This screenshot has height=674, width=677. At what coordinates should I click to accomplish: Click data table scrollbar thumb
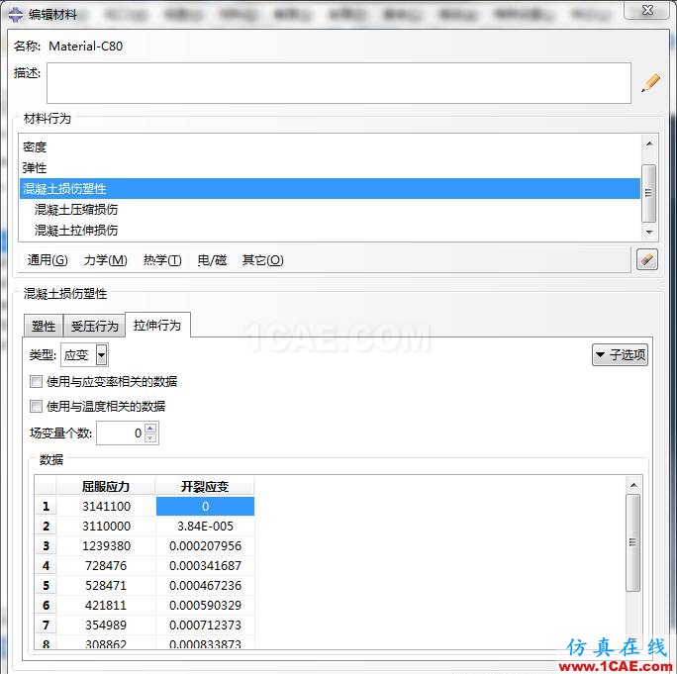tap(633, 542)
